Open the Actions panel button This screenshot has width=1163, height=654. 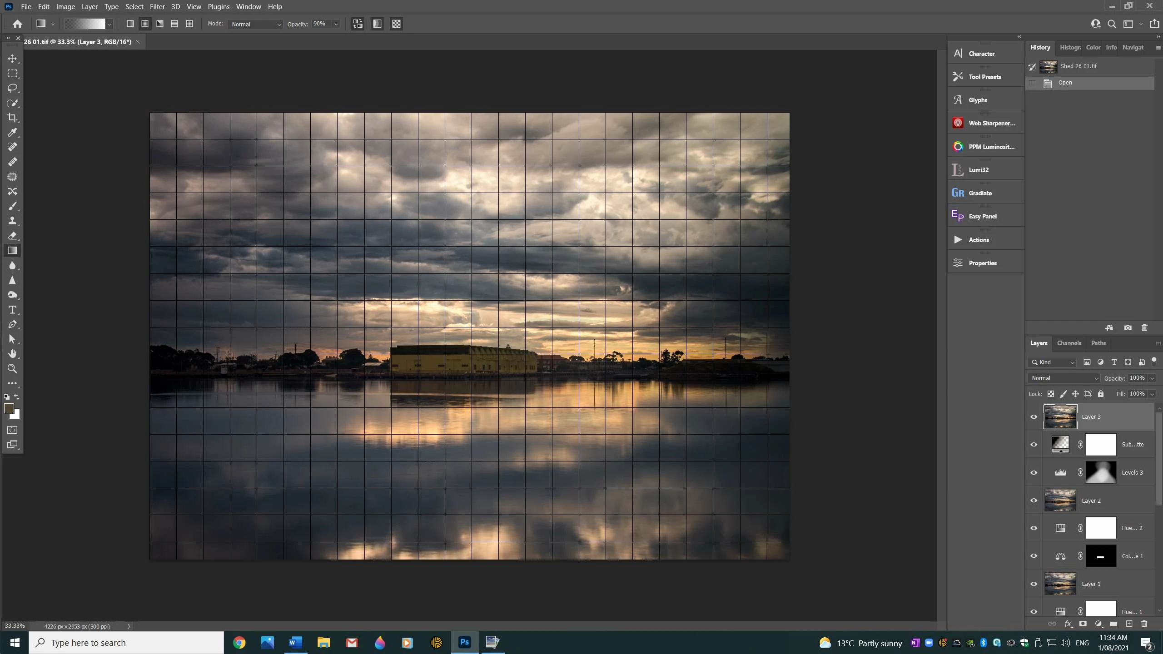click(979, 240)
